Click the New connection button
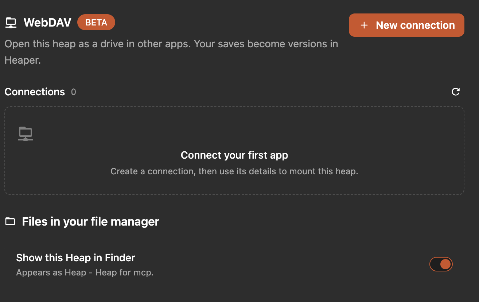 [x=406, y=25]
